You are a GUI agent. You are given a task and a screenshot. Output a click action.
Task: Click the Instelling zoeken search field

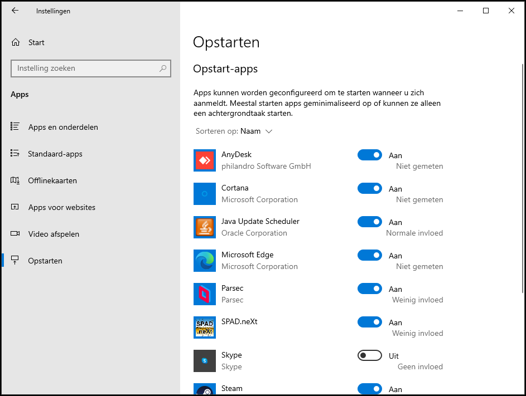[x=90, y=69]
